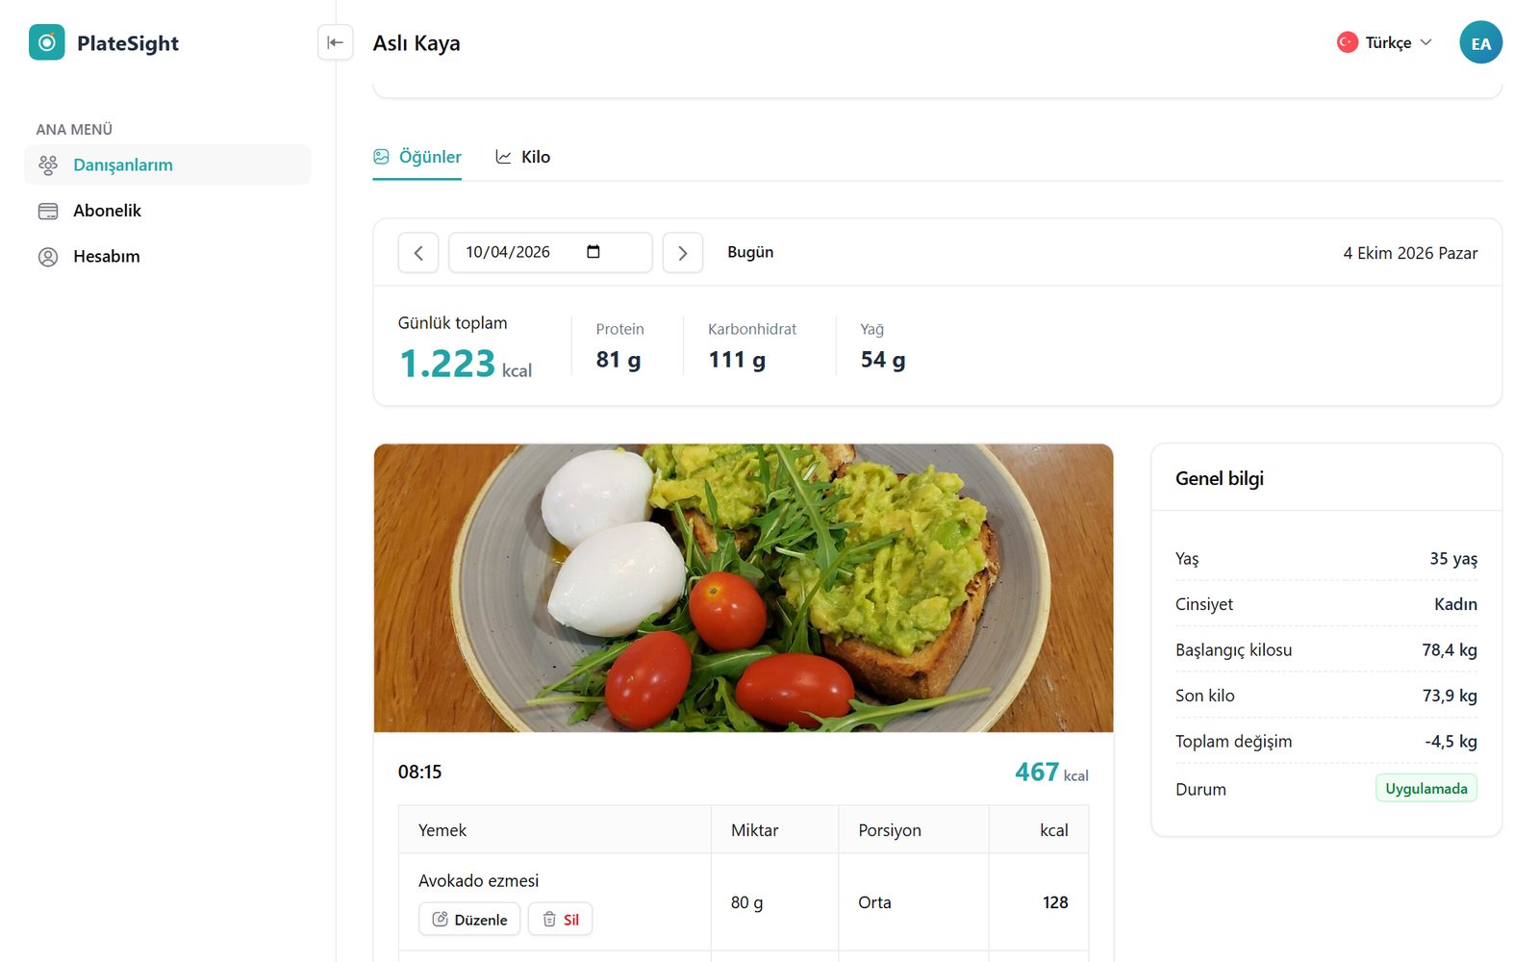Screen dimensions: 1539x962
Task: Click the EA user avatar
Action: (x=1480, y=42)
